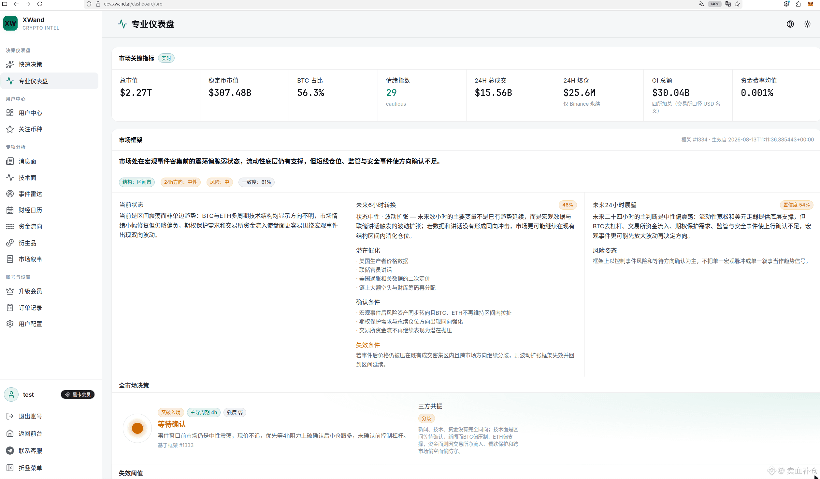Screen dimensions: 820x479
Task: Open MetaMask fox extension icon
Action: [x=810, y=4]
